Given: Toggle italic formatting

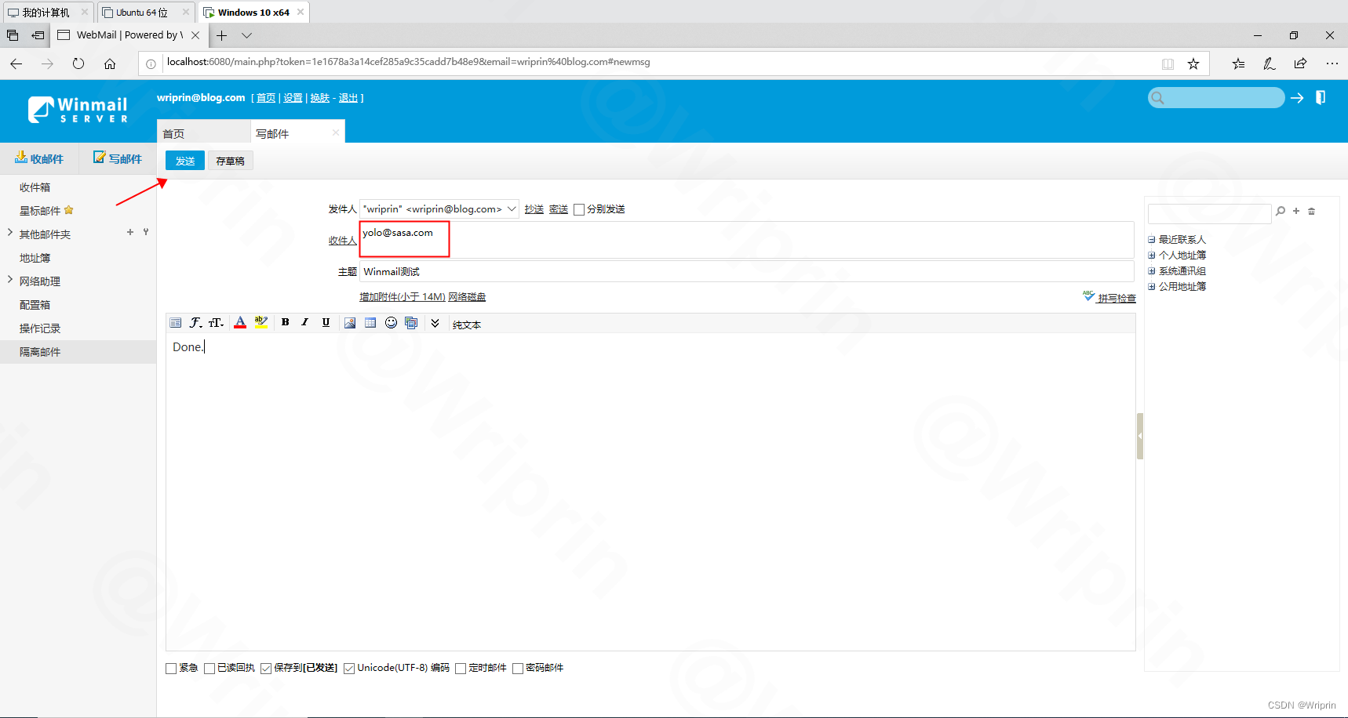Looking at the screenshot, I should click(x=305, y=322).
